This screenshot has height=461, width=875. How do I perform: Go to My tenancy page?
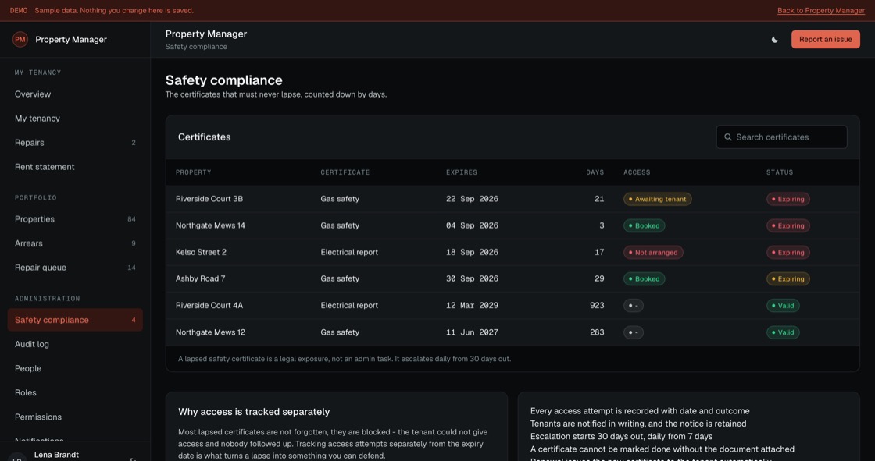[x=75, y=119]
